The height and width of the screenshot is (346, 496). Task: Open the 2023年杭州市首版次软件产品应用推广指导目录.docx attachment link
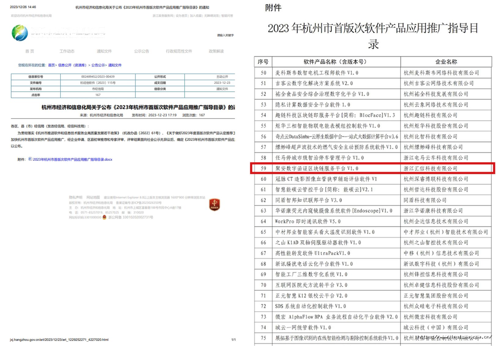click(73, 159)
